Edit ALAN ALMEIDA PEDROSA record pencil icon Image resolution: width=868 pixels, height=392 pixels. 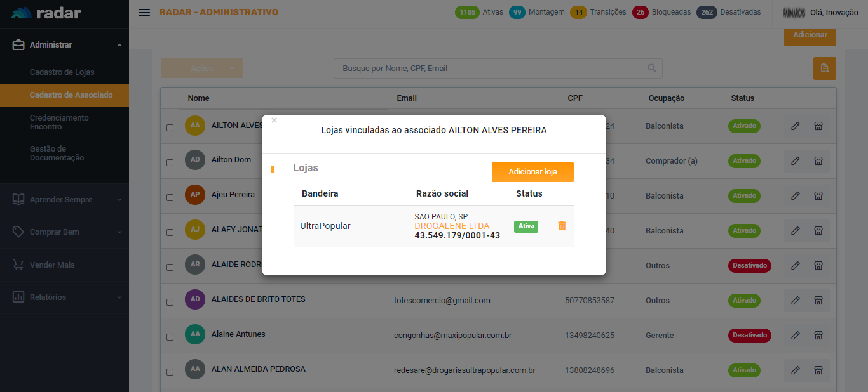tap(795, 370)
